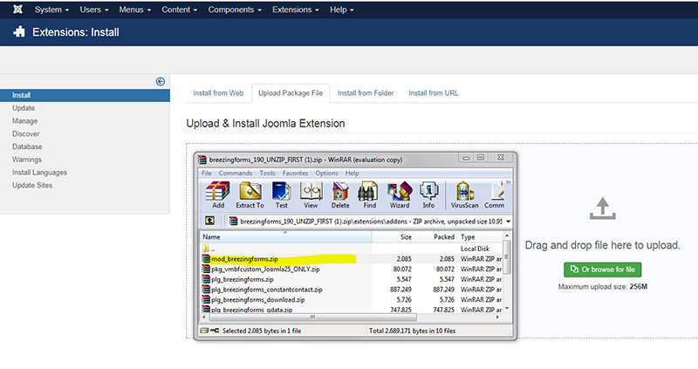Click WinRAR Add toolbar icon
Viewport: 698px width, 369px height.
point(218,195)
